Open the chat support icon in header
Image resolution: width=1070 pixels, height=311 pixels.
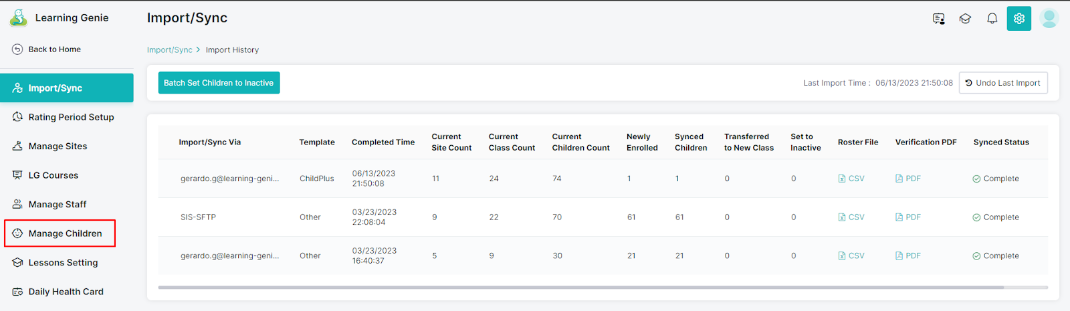938,19
